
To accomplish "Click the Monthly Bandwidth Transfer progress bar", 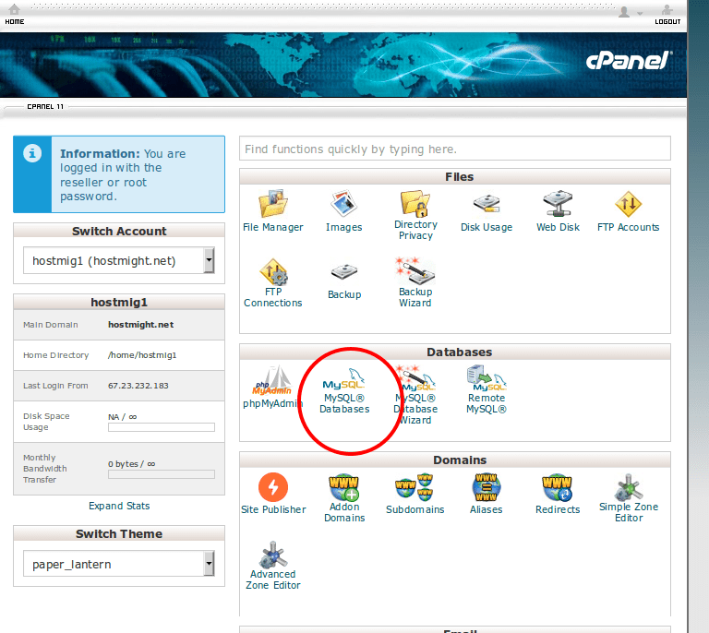I will tap(162, 474).
